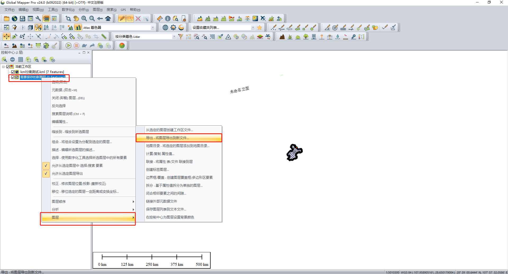The image size is (508, 274).
Task: Click the layer eye visibility icon in Control Center
Action: [44, 60]
